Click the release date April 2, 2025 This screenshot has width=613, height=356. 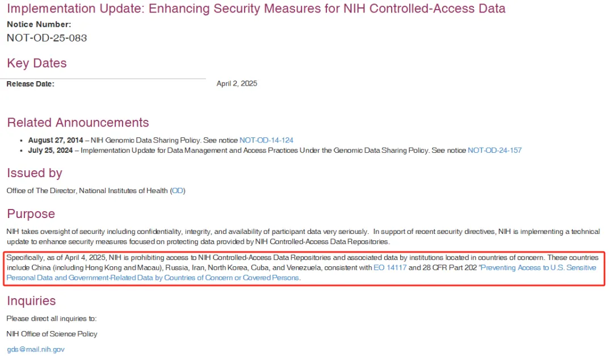point(237,83)
